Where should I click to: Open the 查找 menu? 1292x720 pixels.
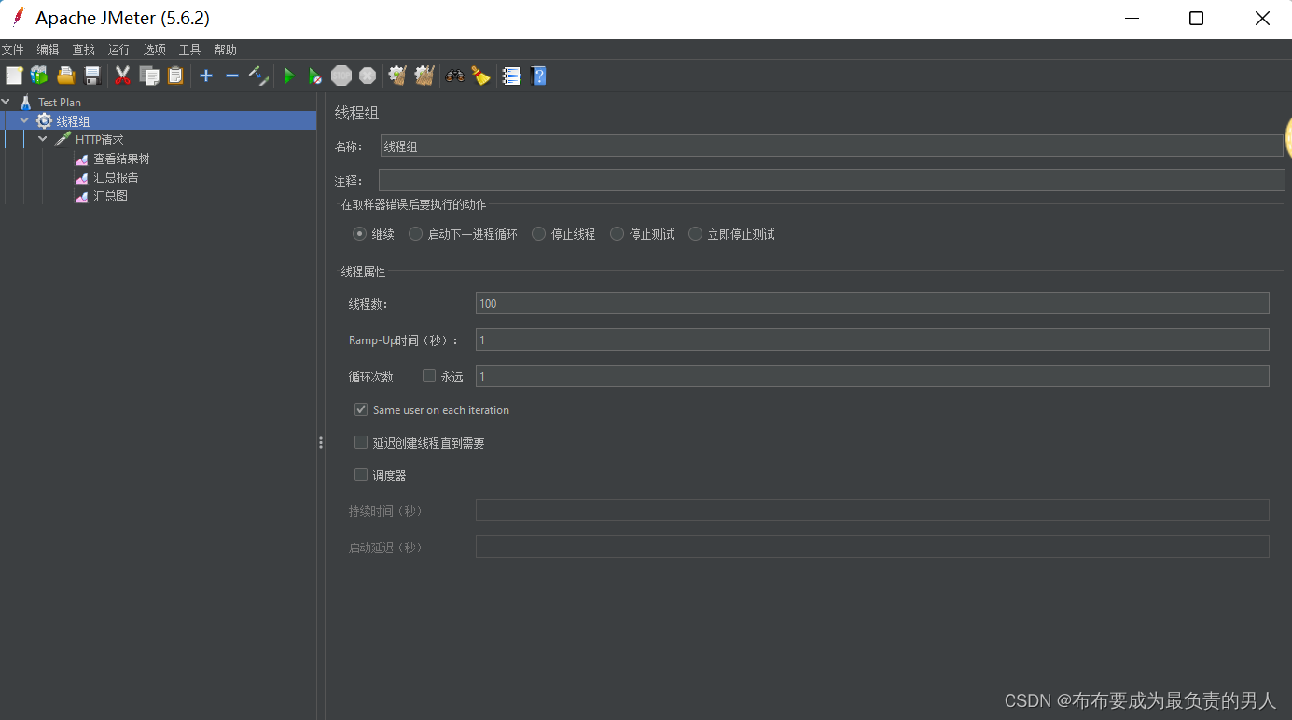pos(83,49)
